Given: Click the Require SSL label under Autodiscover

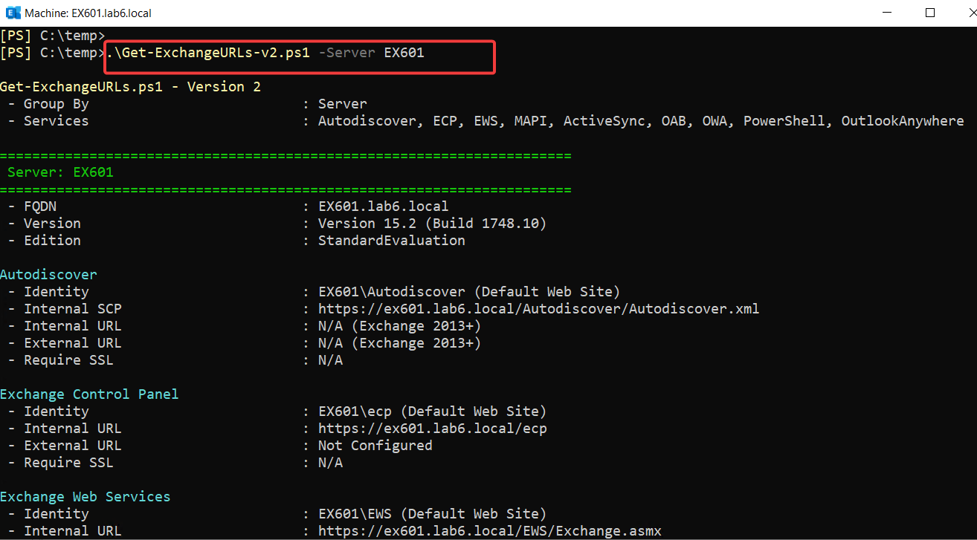Looking at the screenshot, I should tap(68, 360).
